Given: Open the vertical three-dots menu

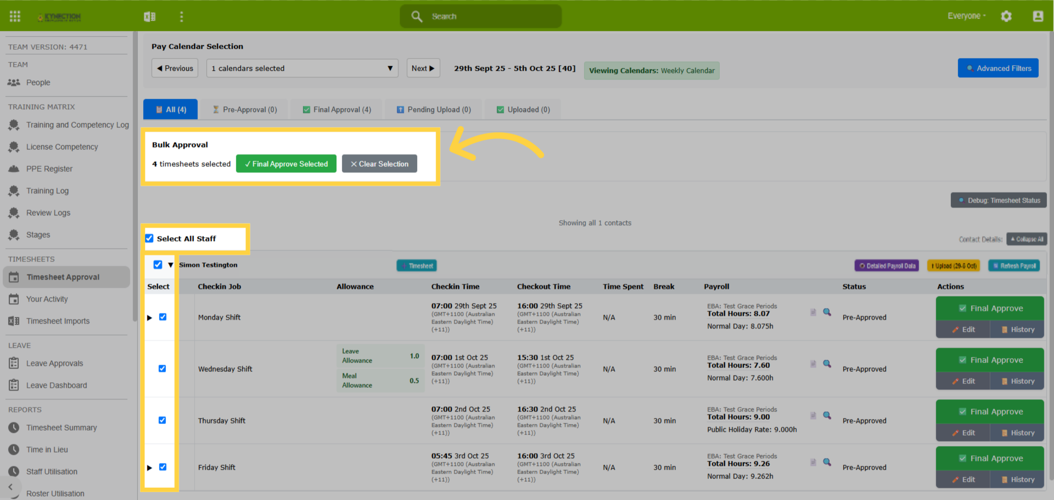Looking at the screenshot, I should [x=181, y=16].
